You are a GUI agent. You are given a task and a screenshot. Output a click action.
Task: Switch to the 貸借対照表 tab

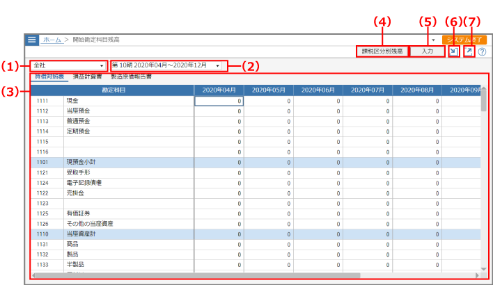[49, 76]
